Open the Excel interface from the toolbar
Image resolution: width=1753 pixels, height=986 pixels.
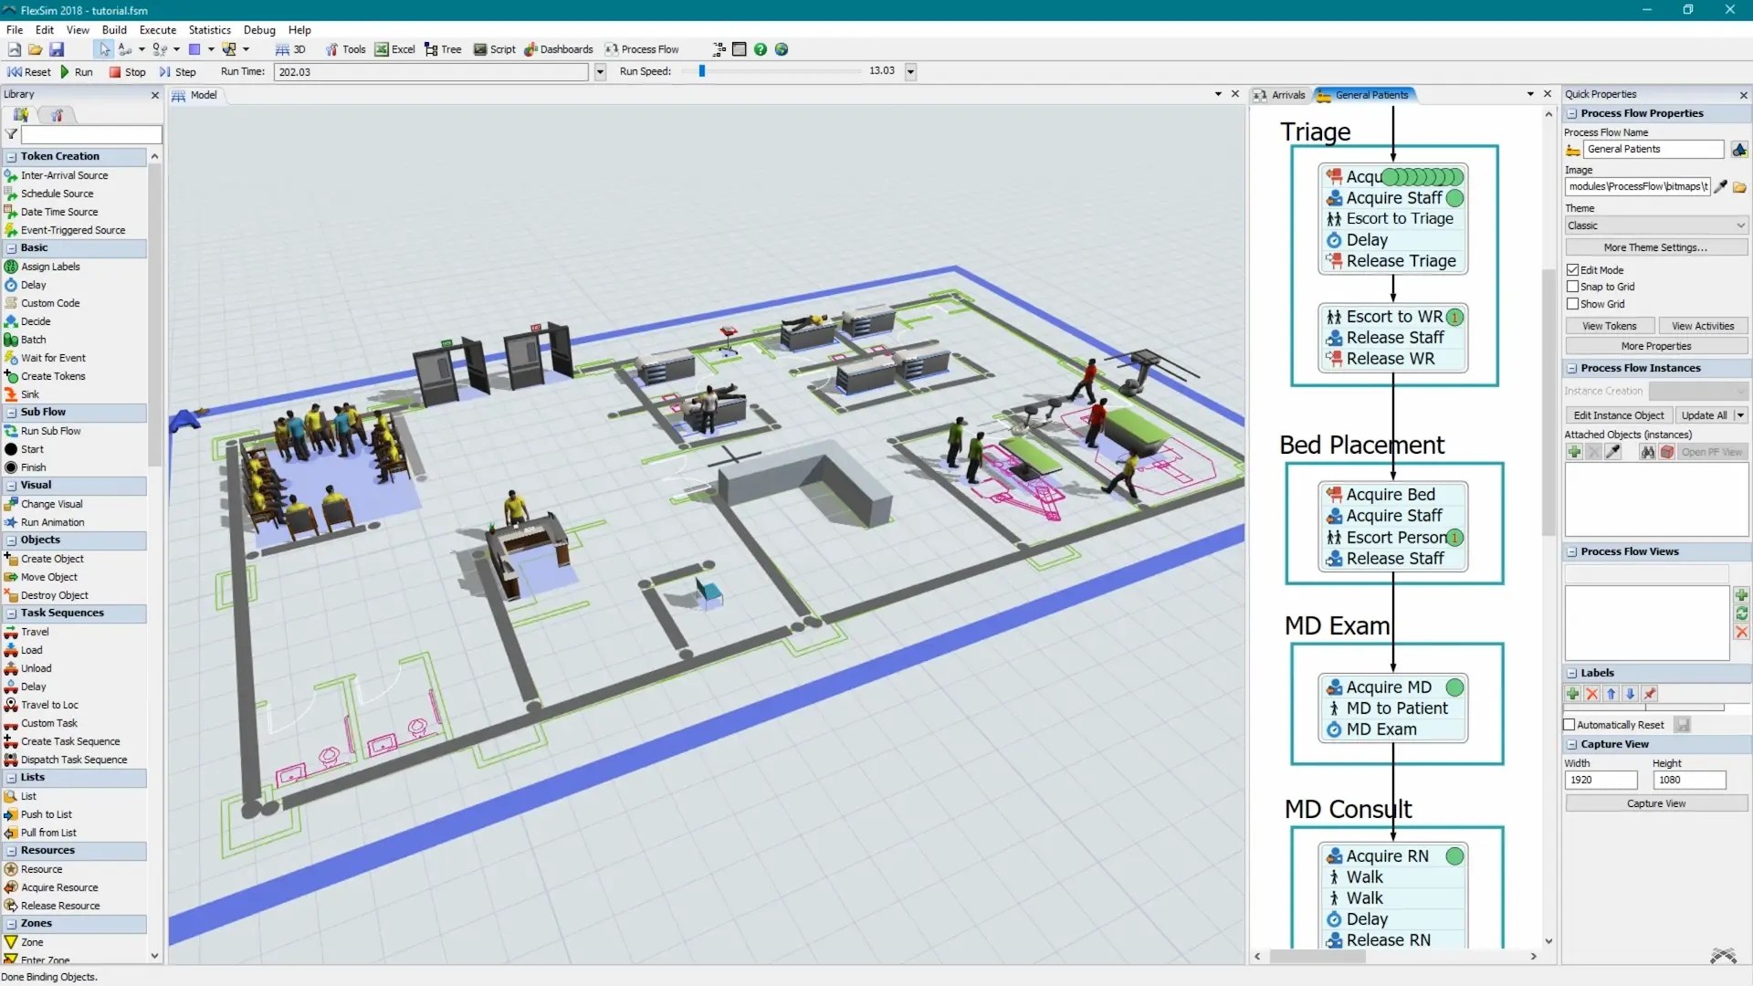[394, 49]
